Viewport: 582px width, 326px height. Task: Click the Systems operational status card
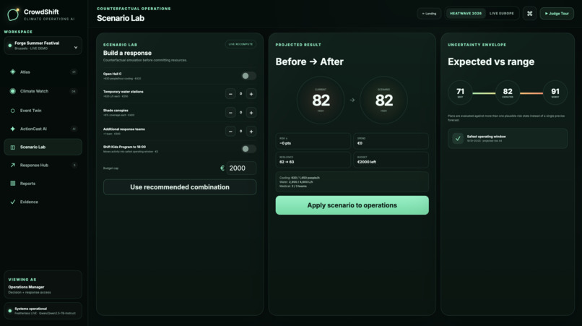coord(43,311)
